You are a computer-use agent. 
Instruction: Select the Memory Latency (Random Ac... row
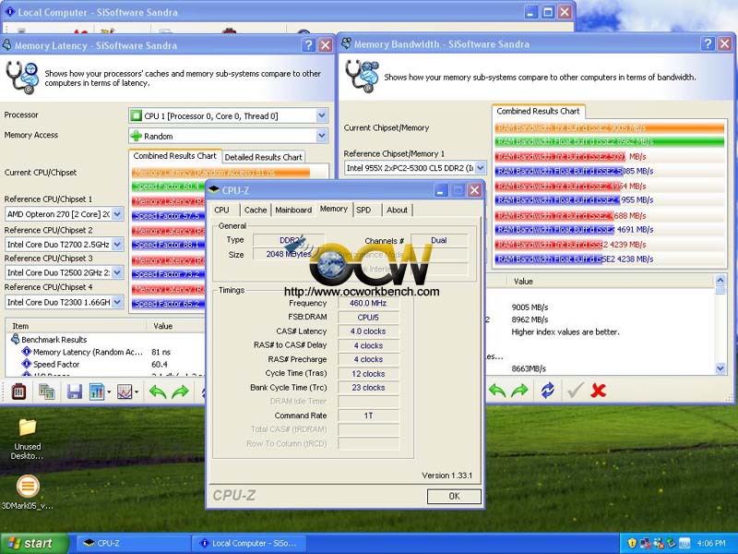point(88,352)
